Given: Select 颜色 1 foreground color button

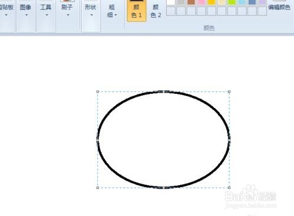Looking at the screenshot, I should (x=137, y=11).
